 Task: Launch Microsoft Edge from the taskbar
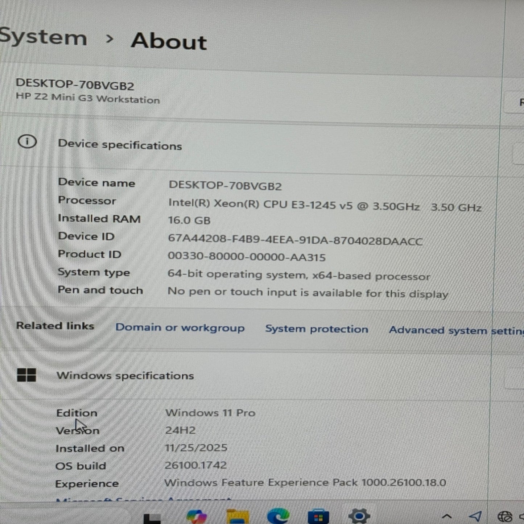(277, 515)
